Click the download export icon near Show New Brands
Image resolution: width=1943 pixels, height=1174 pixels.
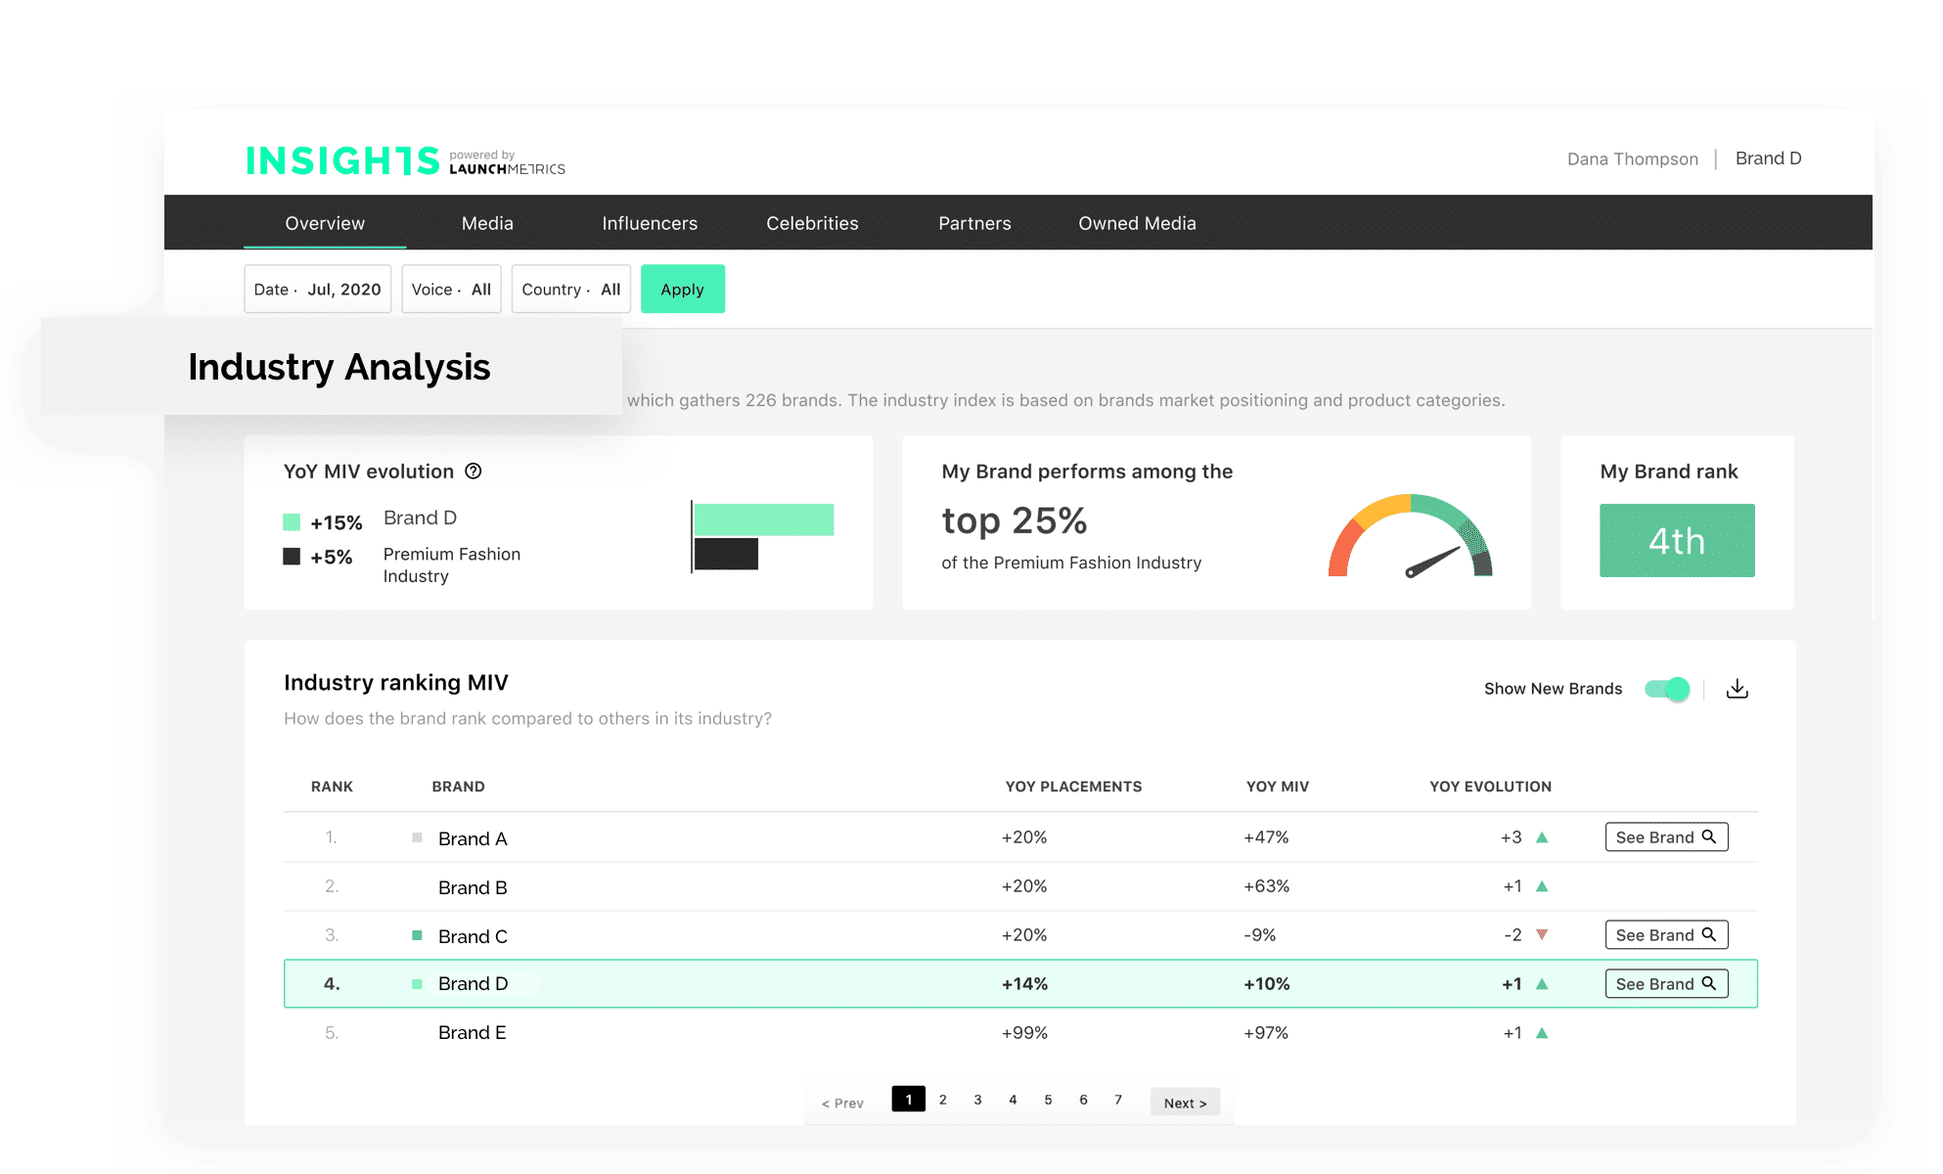pyautogui.click(x=1738, y=688)
